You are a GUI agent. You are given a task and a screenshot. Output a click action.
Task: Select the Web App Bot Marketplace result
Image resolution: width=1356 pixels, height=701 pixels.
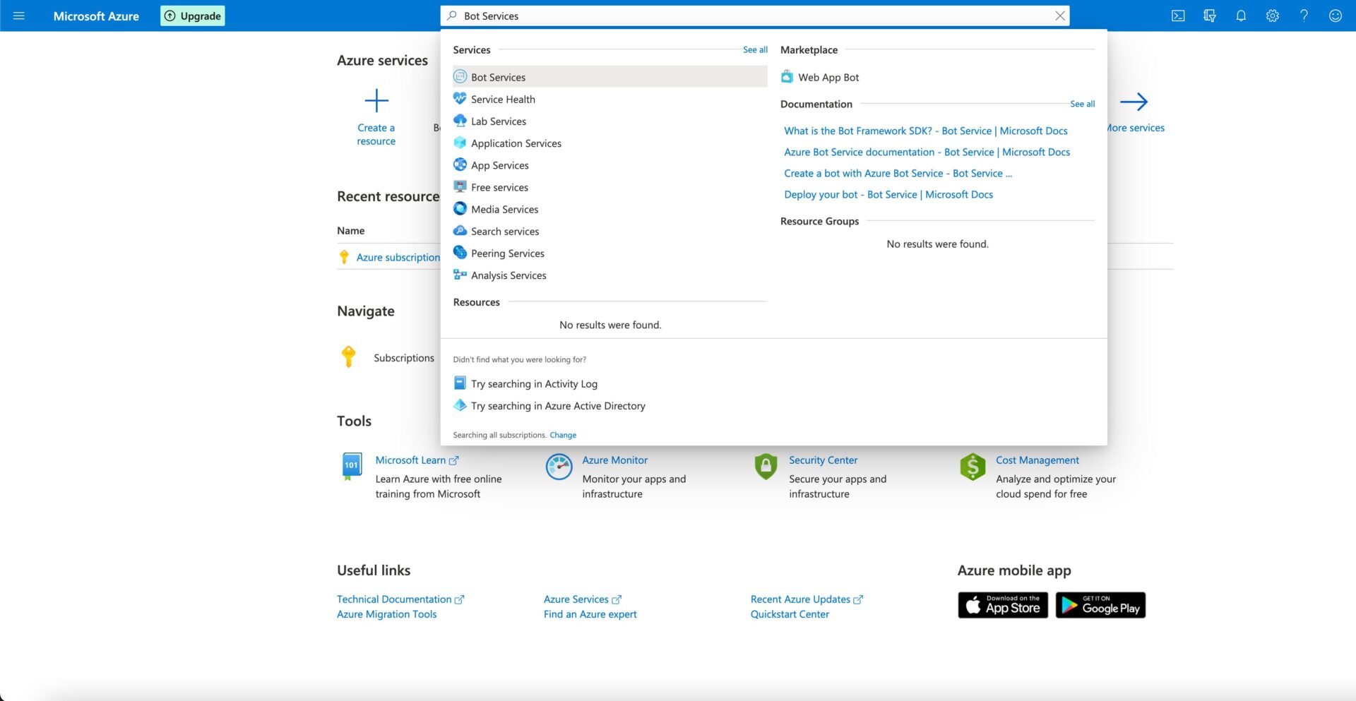click(x=828, y=76)
